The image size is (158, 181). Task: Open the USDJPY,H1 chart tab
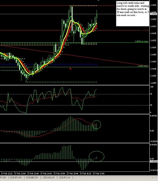click(65, 178)
